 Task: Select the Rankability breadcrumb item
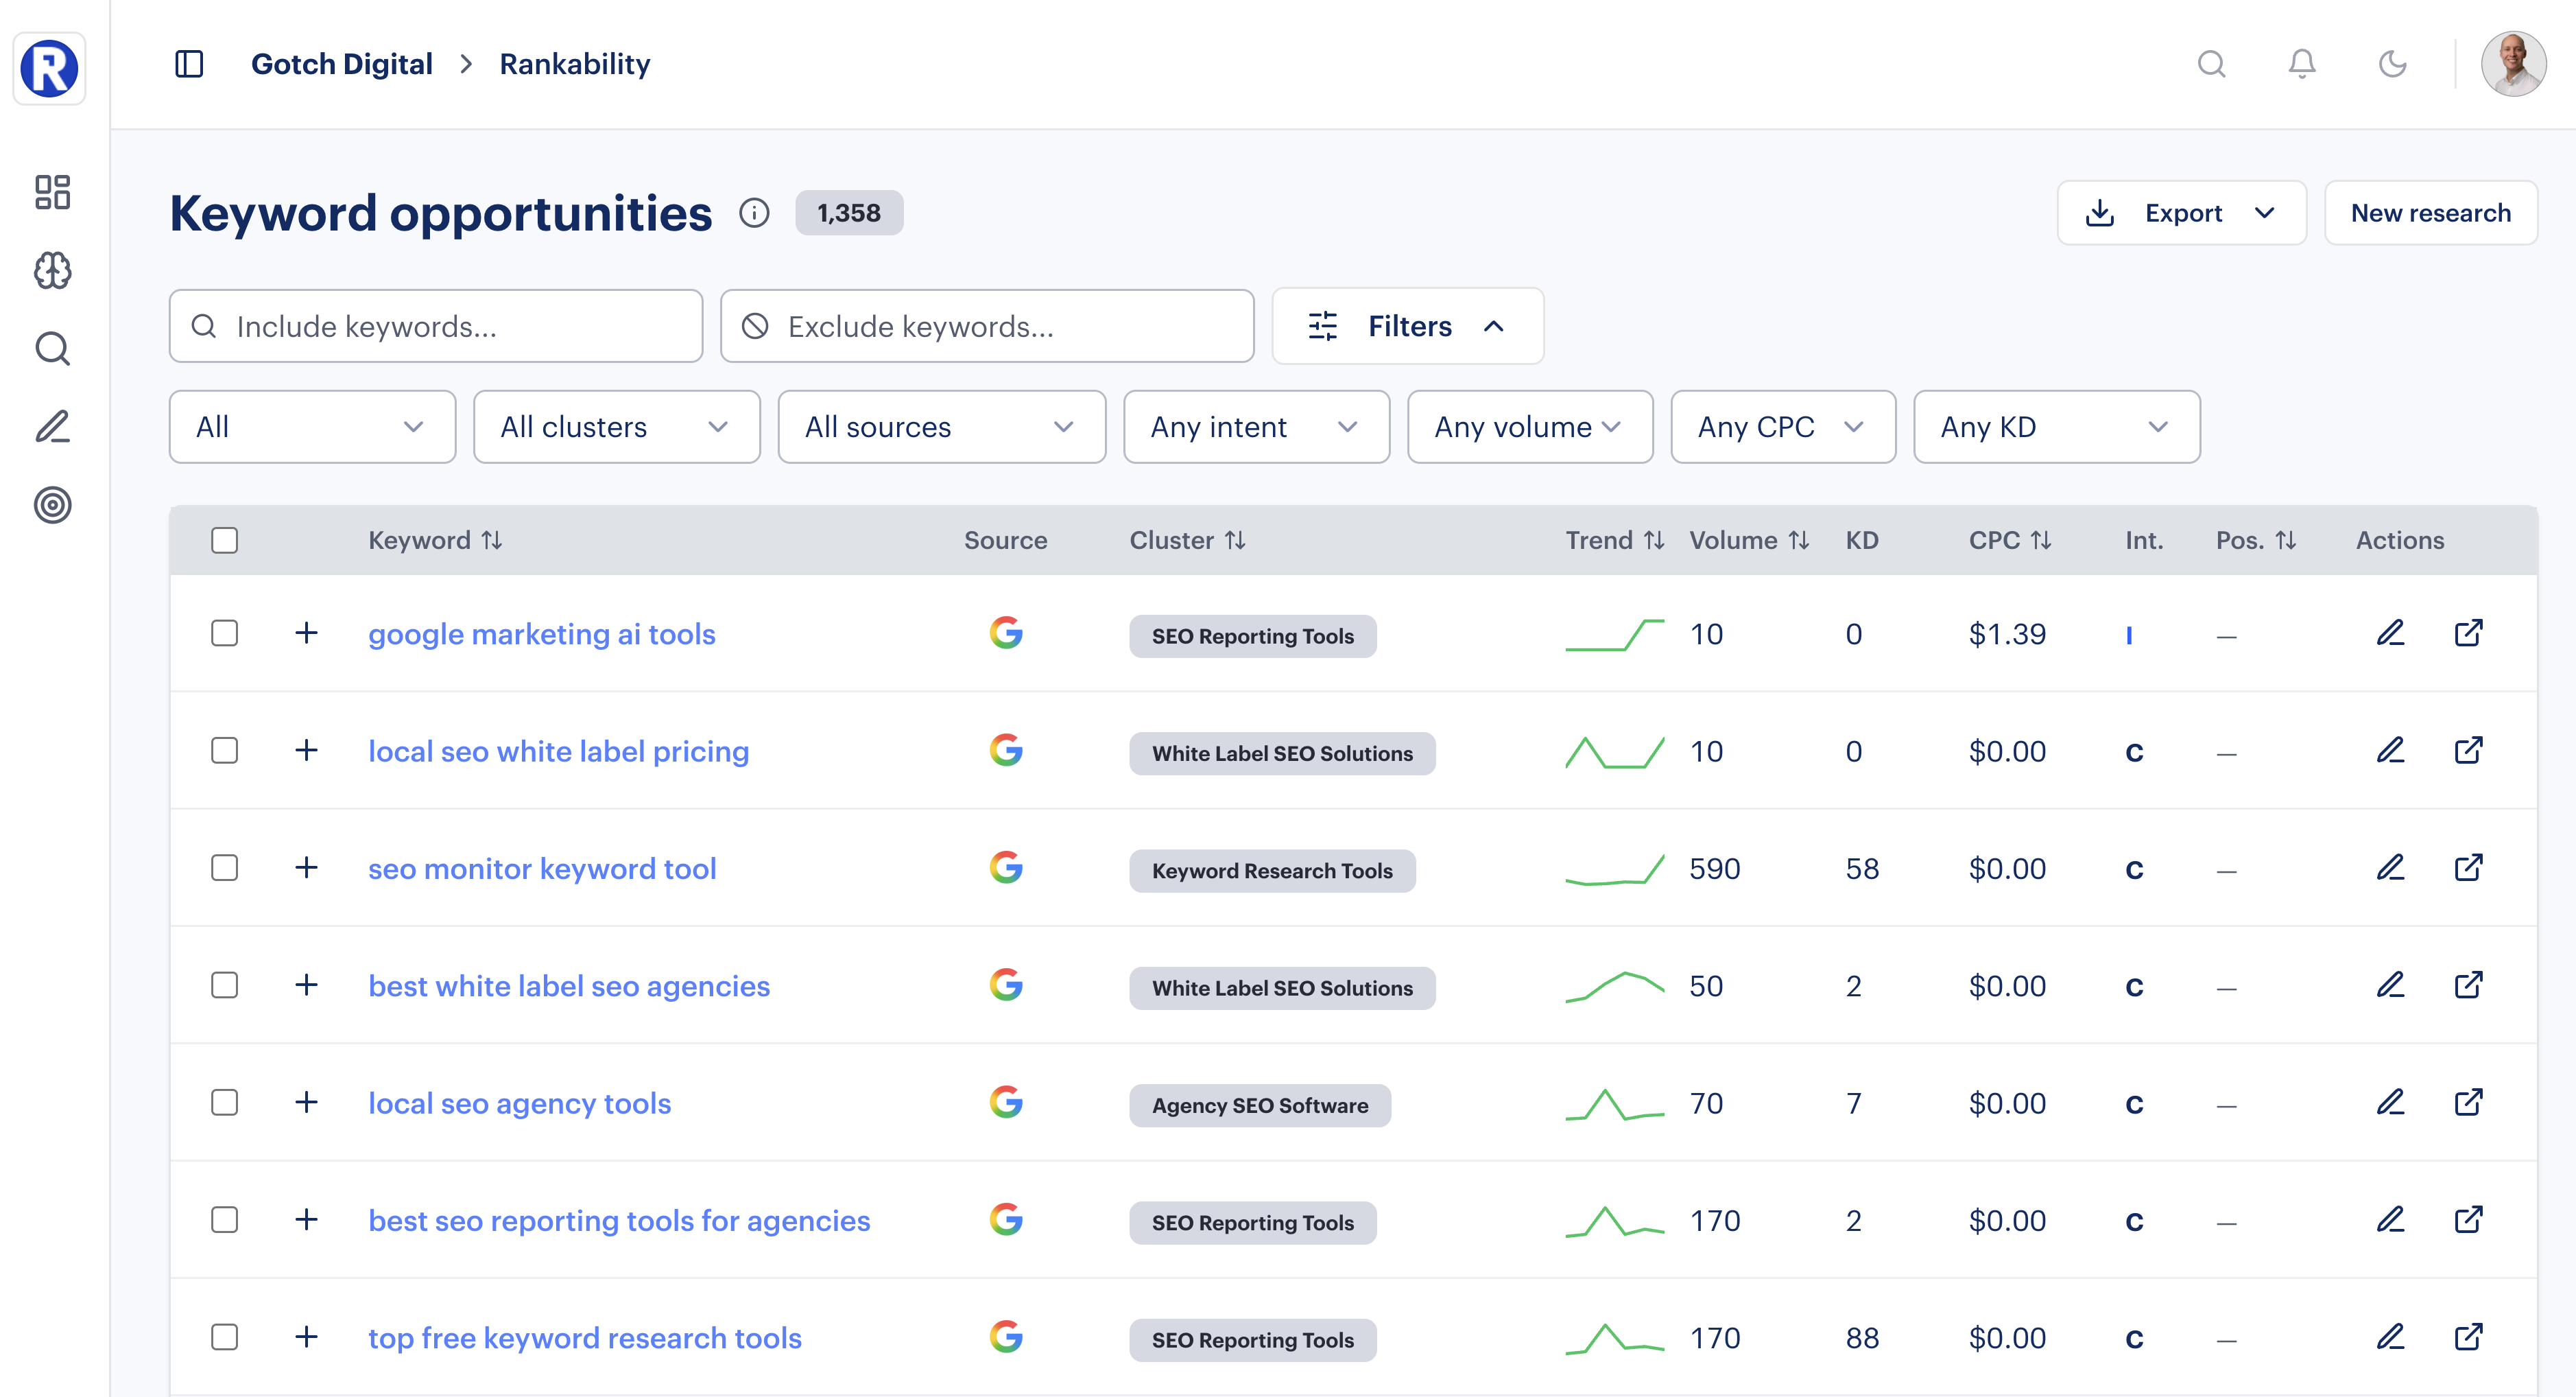click(x=574, y=63)
